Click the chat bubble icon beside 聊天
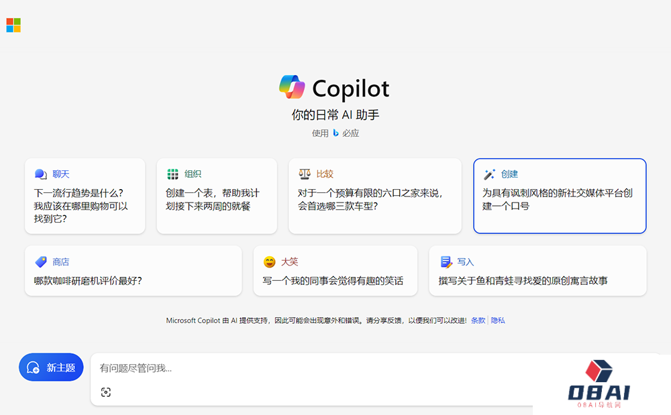Screen dimensions: 671x415 coord(40,174)
